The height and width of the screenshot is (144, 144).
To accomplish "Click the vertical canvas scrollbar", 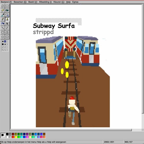I will pyautogui.click(x=143, y=59).
